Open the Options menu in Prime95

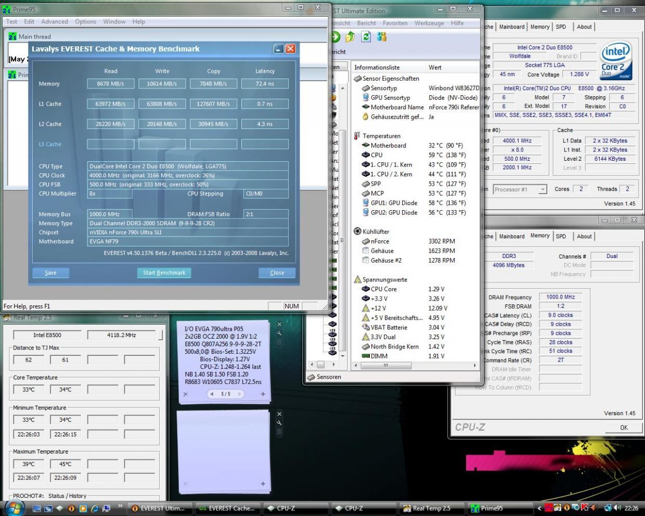pos(85,22)
